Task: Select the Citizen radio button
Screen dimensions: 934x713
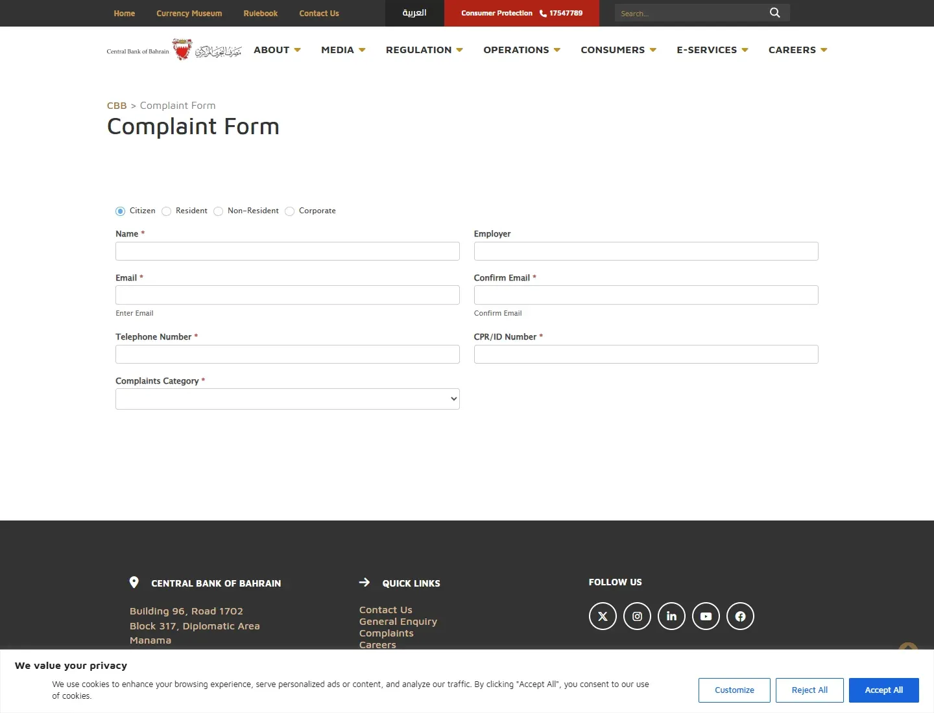Action: pyautogui.click(x=120, y=211)
